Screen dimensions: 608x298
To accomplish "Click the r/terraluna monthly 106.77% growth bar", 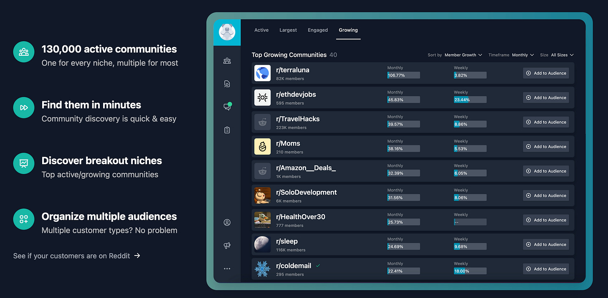I will pyautogui.click(x=403, y=75).
